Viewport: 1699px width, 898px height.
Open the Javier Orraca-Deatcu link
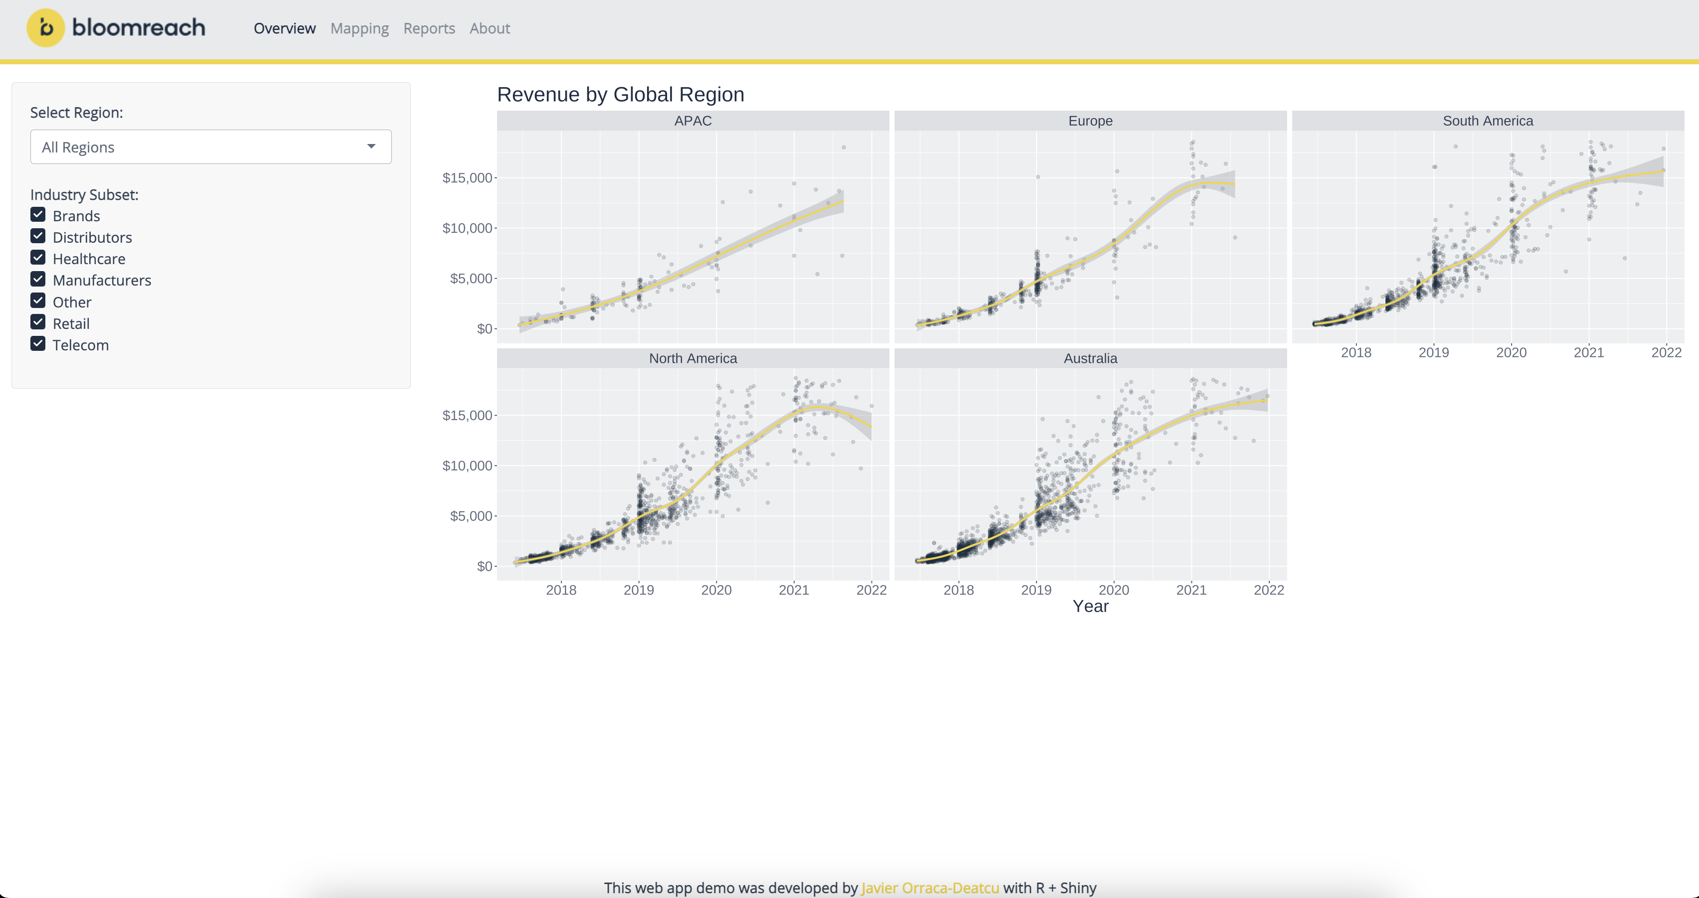(930, 888)
